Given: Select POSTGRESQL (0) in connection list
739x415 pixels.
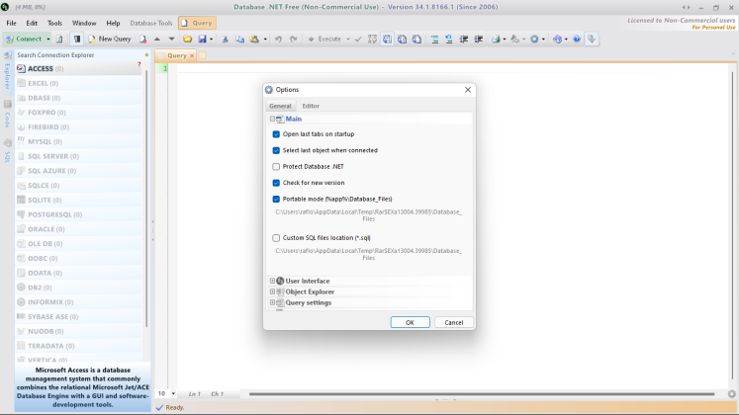Looking at the screenshot, I should [78, 214].
